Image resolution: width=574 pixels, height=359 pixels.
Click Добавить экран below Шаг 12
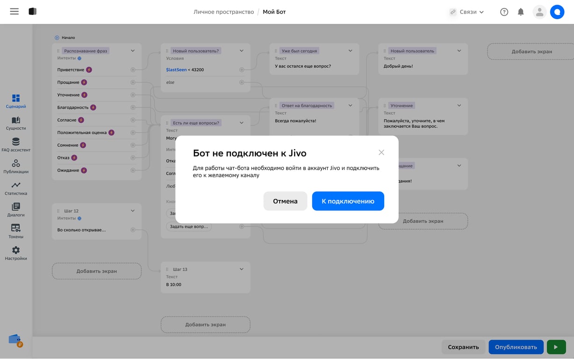point(97,271)
